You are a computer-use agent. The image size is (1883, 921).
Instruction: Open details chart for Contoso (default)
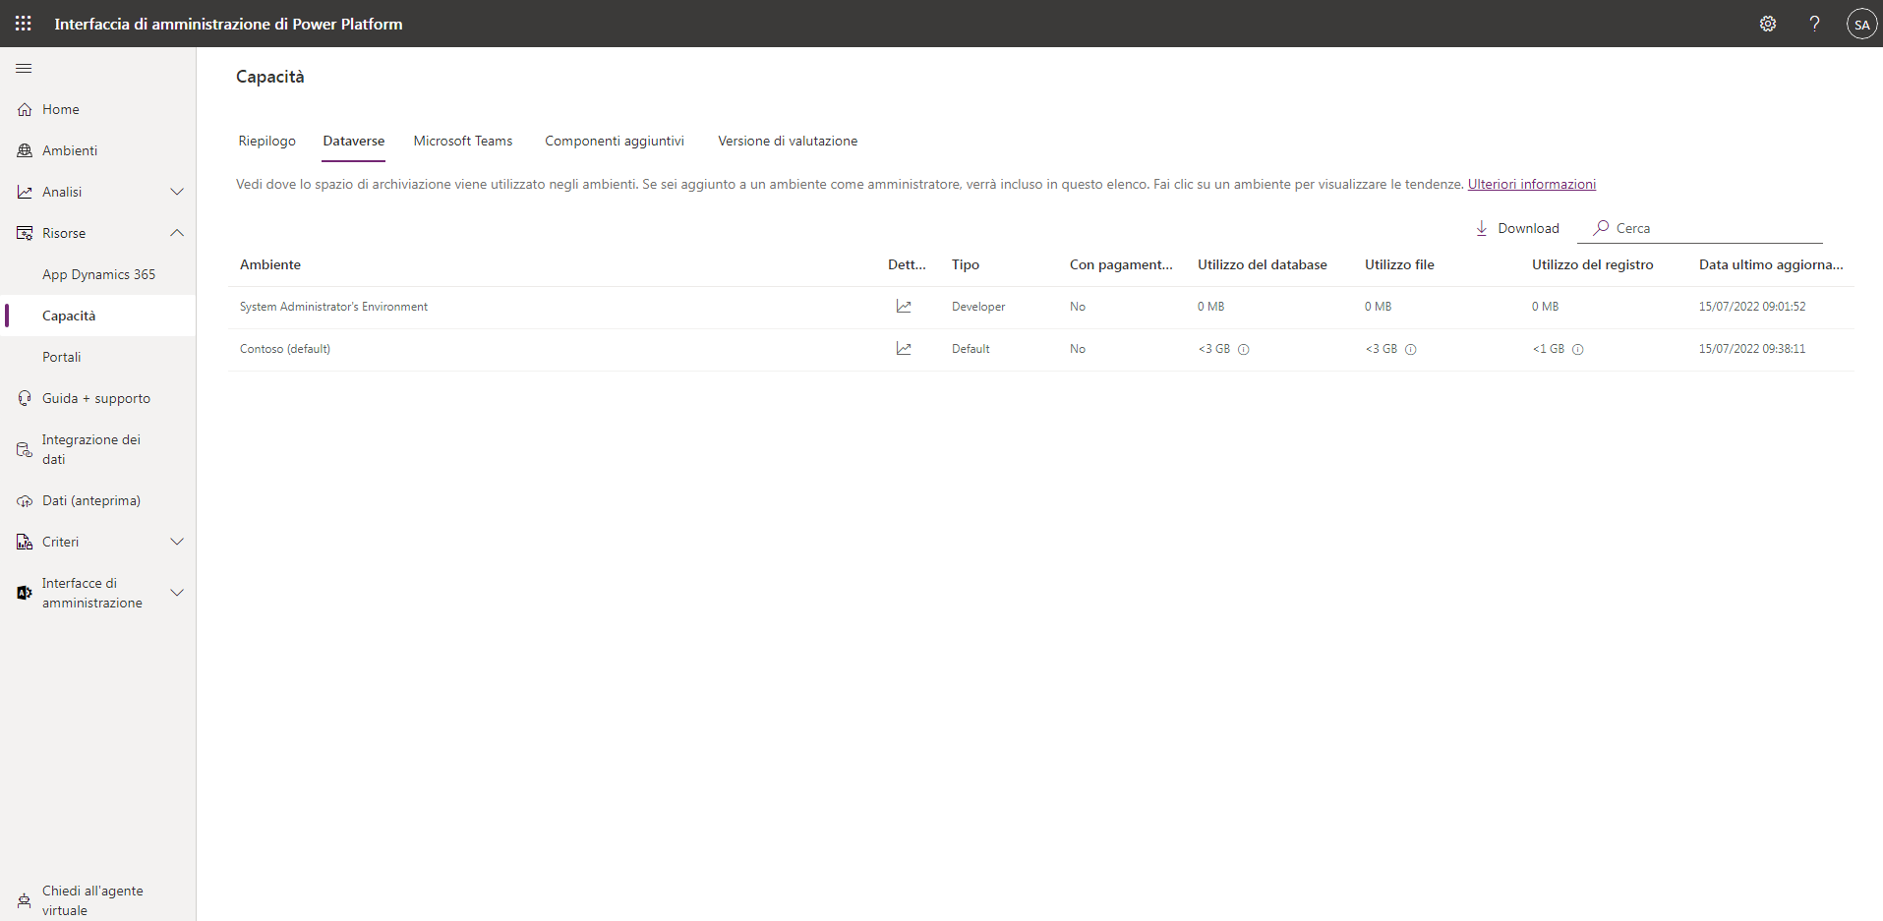coord(904,349)
